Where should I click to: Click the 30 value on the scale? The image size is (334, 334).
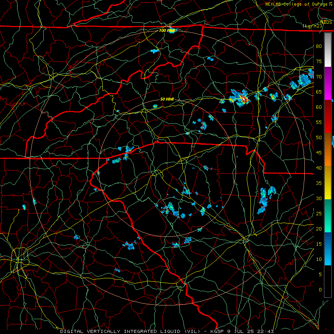click(x=319, y=198)
